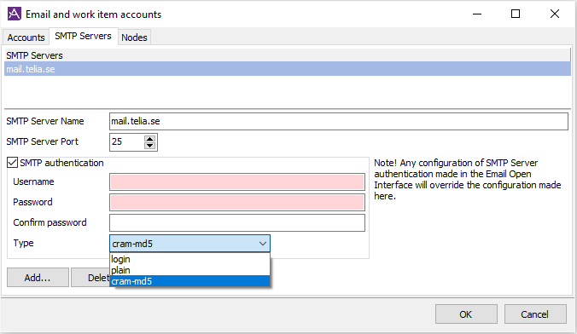Click the application logo icon in title bar
The image size is (577, 334).
coord(14,14)
